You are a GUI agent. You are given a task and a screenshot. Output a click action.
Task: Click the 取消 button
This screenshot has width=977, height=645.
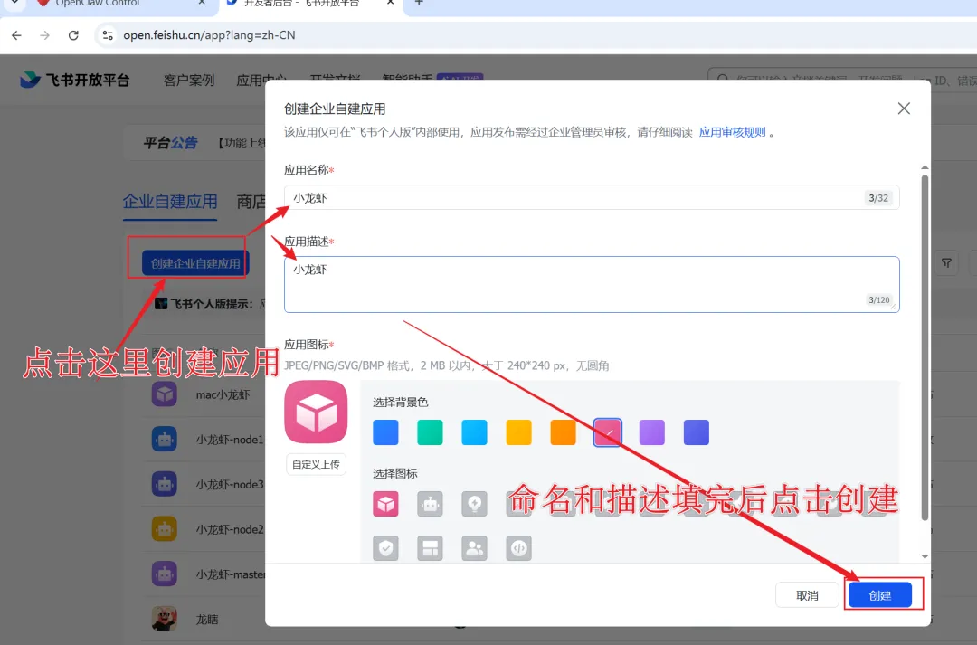(x=807, y=595)
